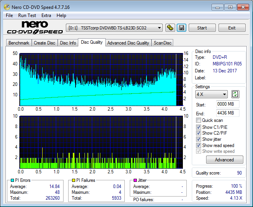Click the PI Failures graph area
This screenshot has height=207, width=253.
tap(101, 142)
